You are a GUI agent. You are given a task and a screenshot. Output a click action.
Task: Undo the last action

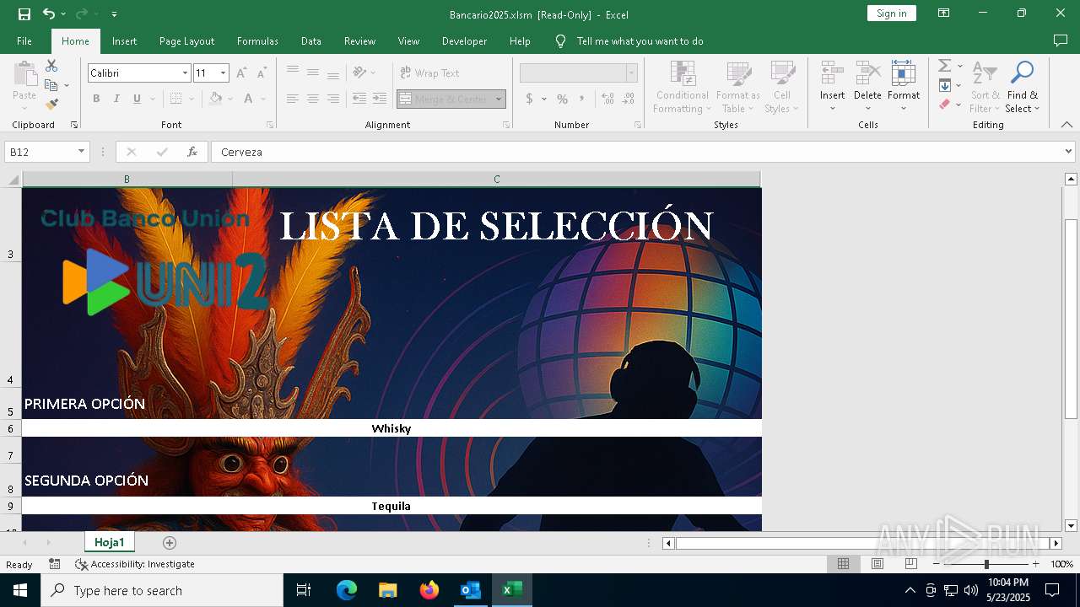(x=49, y=14)
